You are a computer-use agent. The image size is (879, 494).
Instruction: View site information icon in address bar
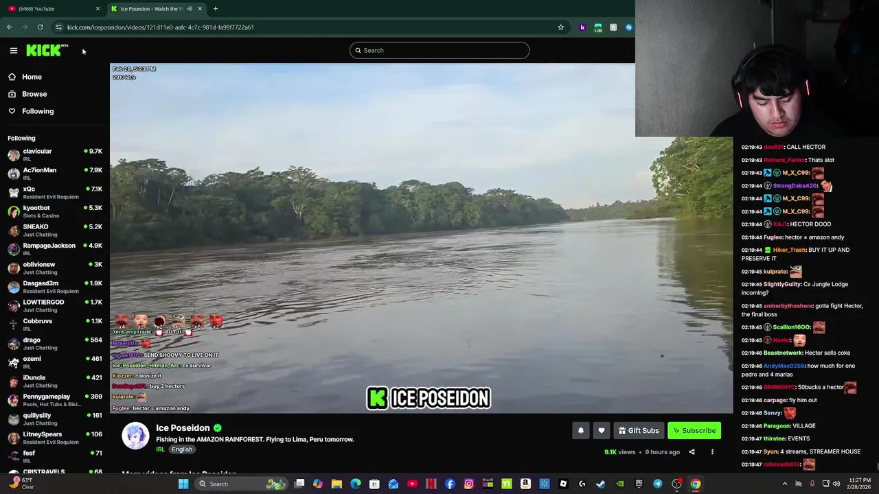(x=58, y=27)
